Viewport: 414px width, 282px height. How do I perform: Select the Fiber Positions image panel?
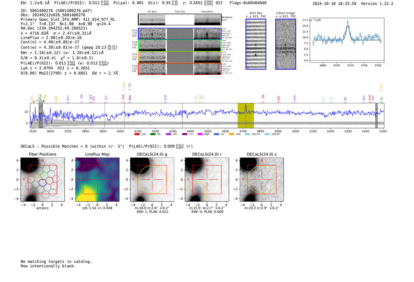click(43, 180)
